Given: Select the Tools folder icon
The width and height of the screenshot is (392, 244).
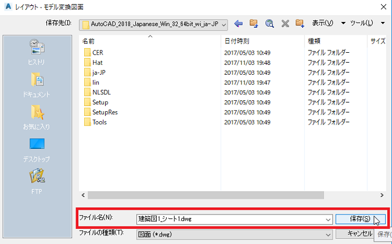Looking at the screenshot, I should click(87, 122).
